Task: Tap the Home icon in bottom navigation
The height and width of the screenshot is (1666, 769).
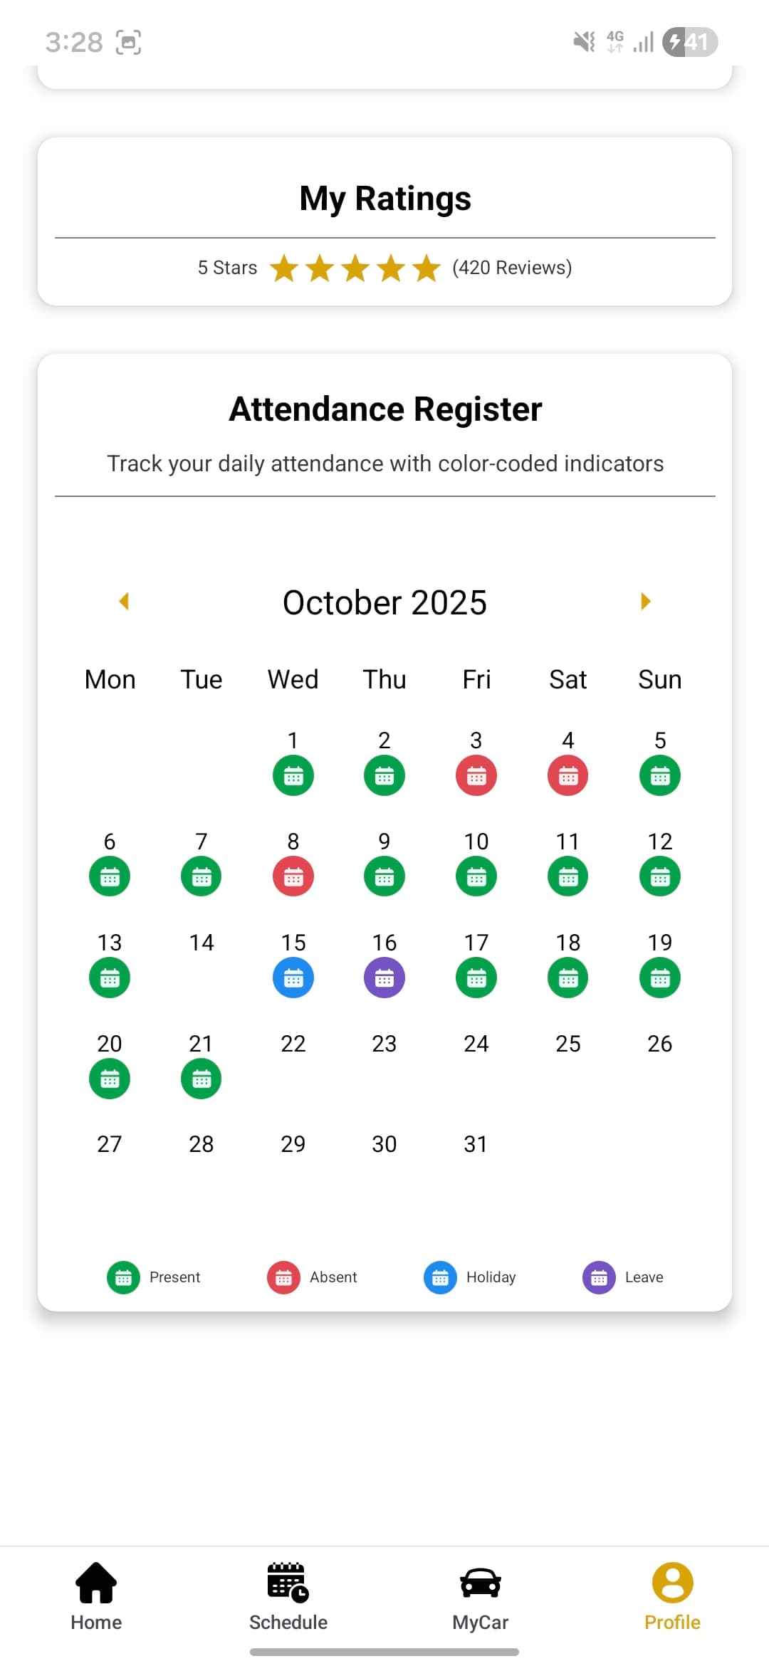Action: click(x=96, y=1583)
